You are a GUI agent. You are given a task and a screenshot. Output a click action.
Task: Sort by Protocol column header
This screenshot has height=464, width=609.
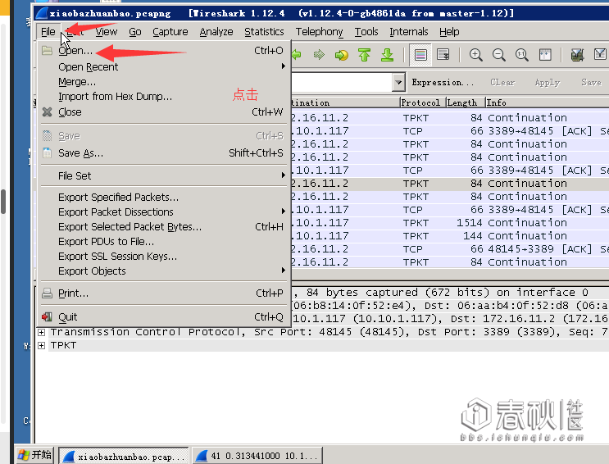point(421,102)
